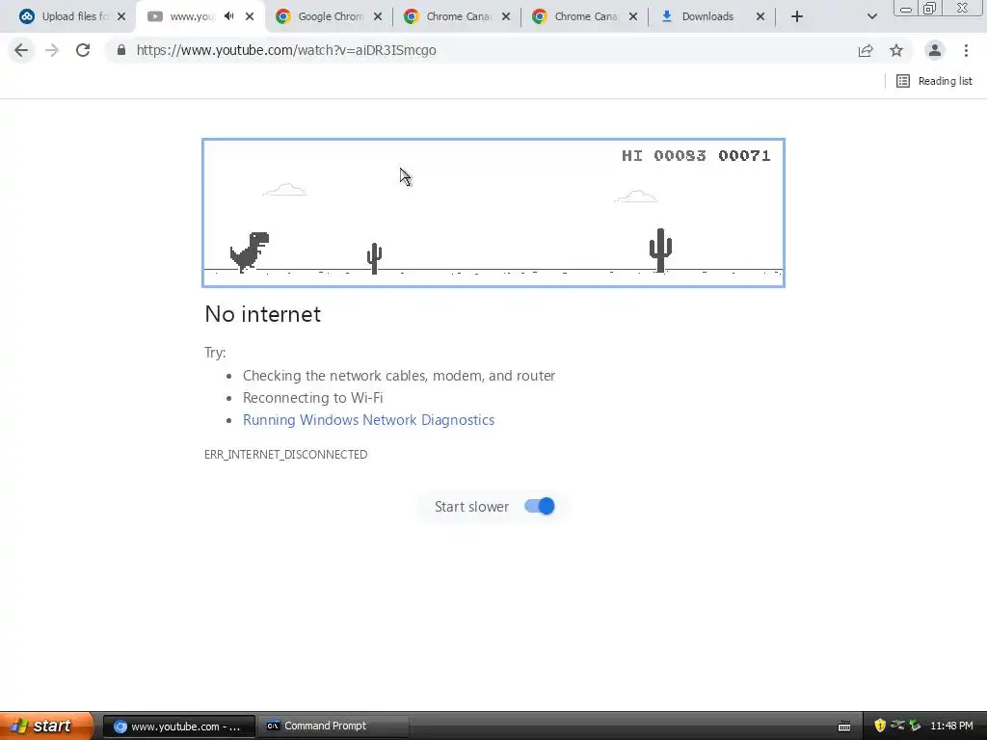Click the Upload files tab favicon
Screen dimensions: 987x740
coord(26,16)
